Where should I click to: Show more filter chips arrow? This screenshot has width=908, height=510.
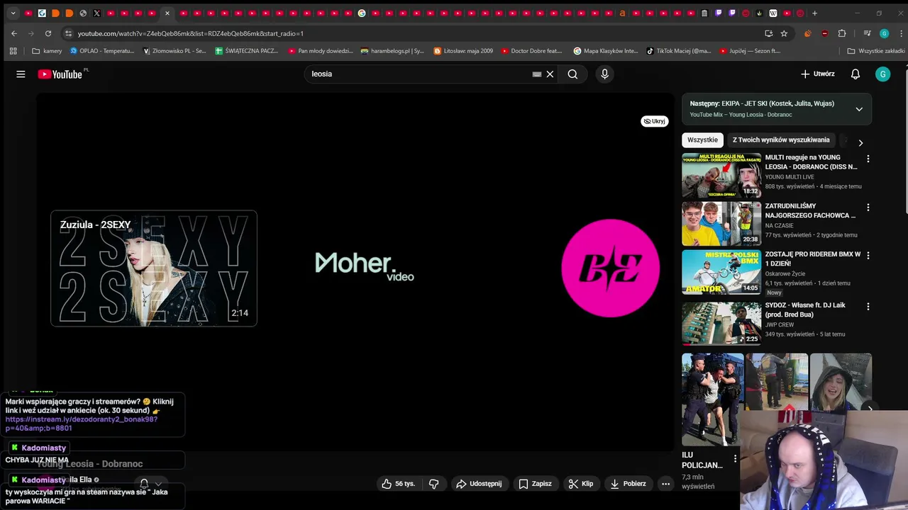point(860,142)
